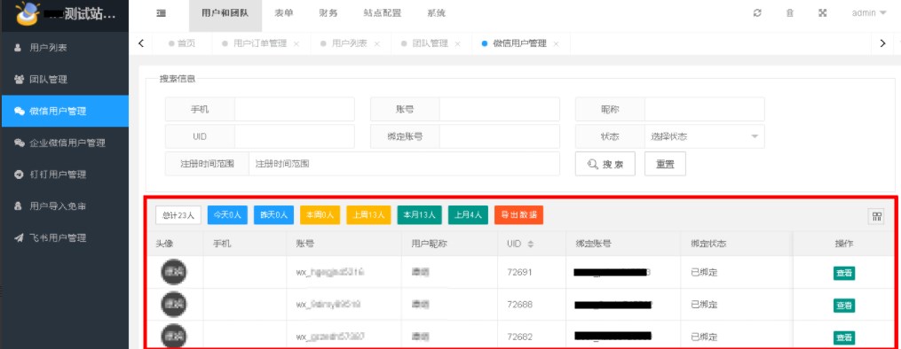Click 查看 for UID 72688

(844, 306)
